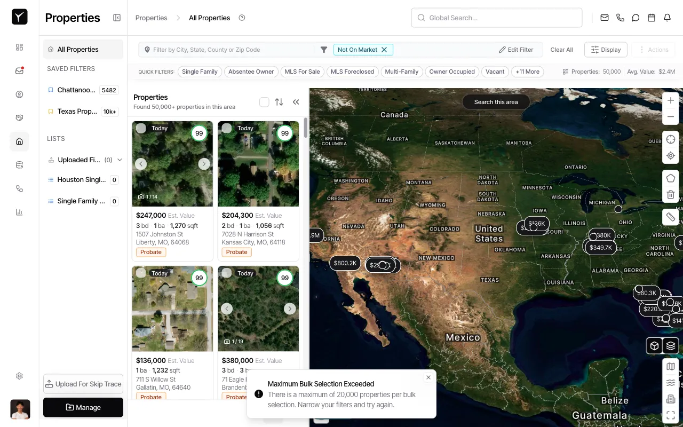Toggle the 3D cube map view
683x427 pixels.
[654, 346]
